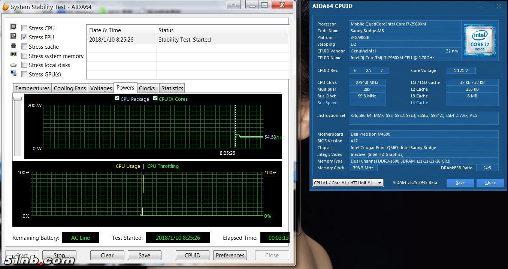This screenshot has width=508, height=269.
Task: Enable the Stress system memory checkbox
Action: (x=24, y=56)
